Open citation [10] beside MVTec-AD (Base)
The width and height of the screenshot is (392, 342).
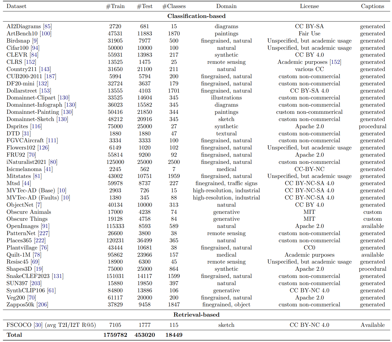62,190
